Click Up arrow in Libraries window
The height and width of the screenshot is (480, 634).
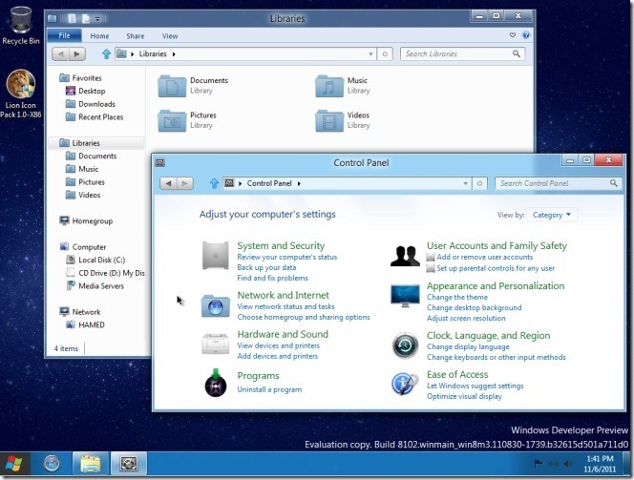point(106,53)
